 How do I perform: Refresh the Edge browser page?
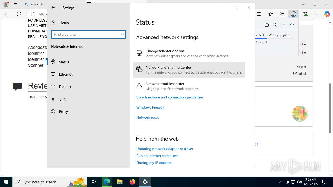pyautogui.click(x=19, y=14)
